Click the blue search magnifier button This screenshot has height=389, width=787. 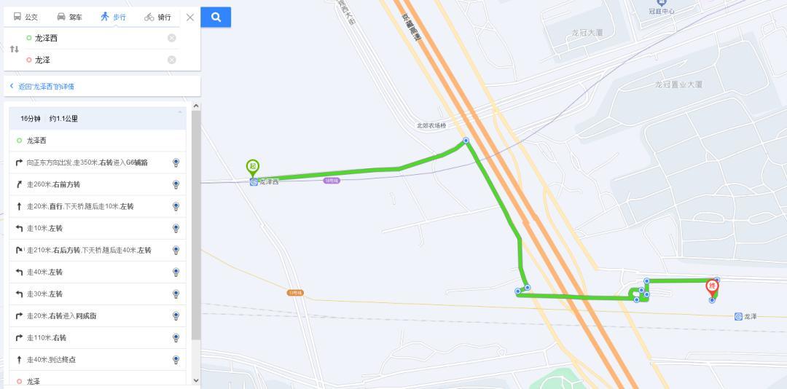coord(216,17)
